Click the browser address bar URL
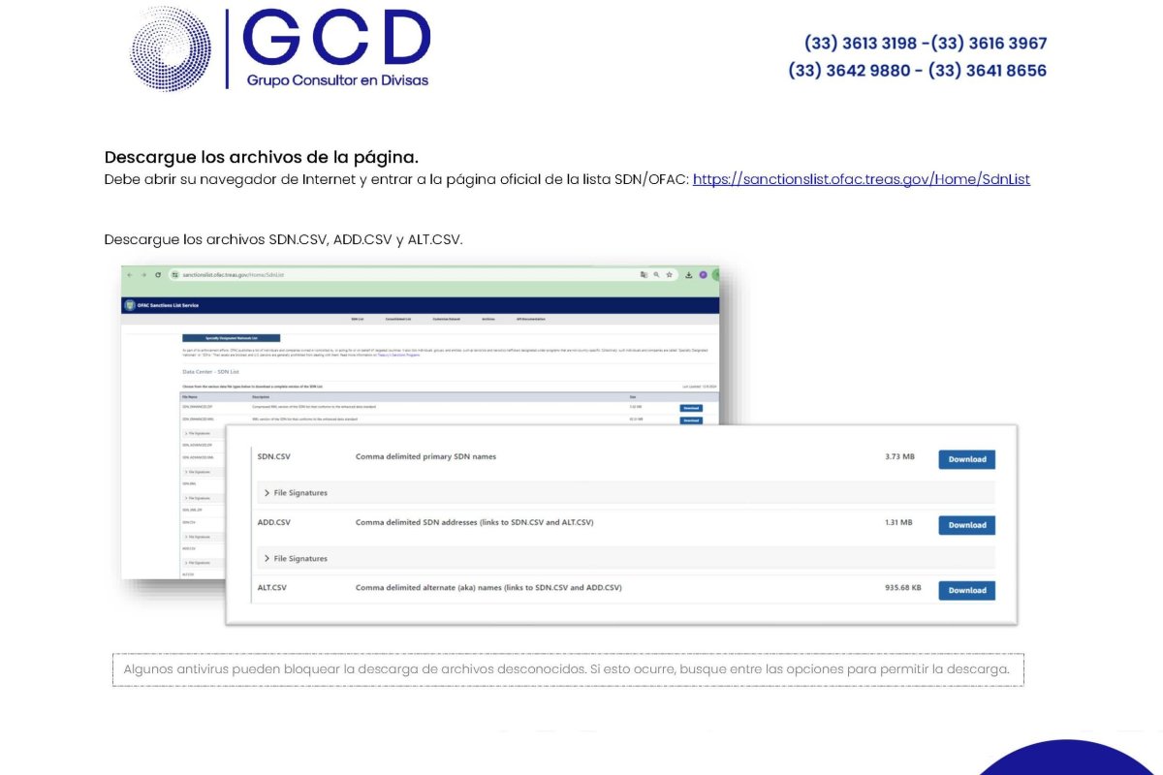 point(234,275)
